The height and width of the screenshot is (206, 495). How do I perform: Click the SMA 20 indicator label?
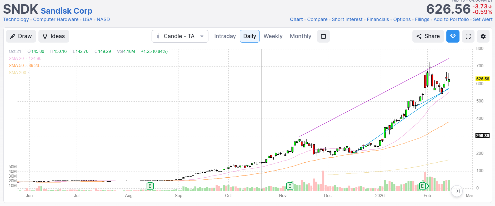click(16, 58)
